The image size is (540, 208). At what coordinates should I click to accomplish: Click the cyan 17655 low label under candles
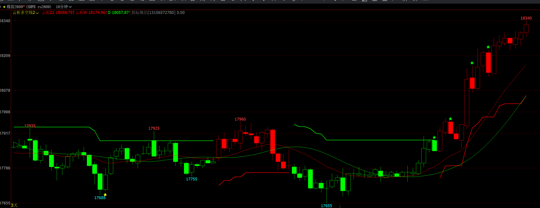(x=326, y=206)
